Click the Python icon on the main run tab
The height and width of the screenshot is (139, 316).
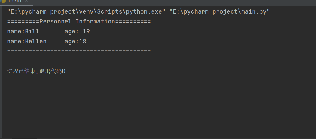pyautogui.click(x=4, y=1)
